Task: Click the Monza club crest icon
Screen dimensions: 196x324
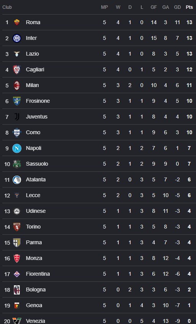Action: pyautogui.click(x=17, y=258)
